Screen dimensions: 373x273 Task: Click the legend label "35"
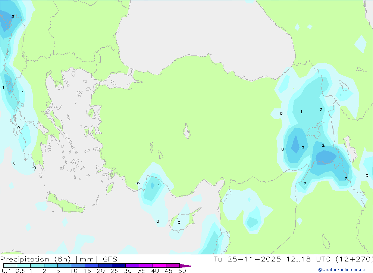[x=141, y=271]
